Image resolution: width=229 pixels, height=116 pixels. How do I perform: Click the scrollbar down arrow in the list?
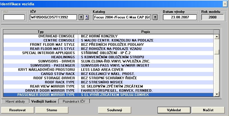click(x=216, y=95)
